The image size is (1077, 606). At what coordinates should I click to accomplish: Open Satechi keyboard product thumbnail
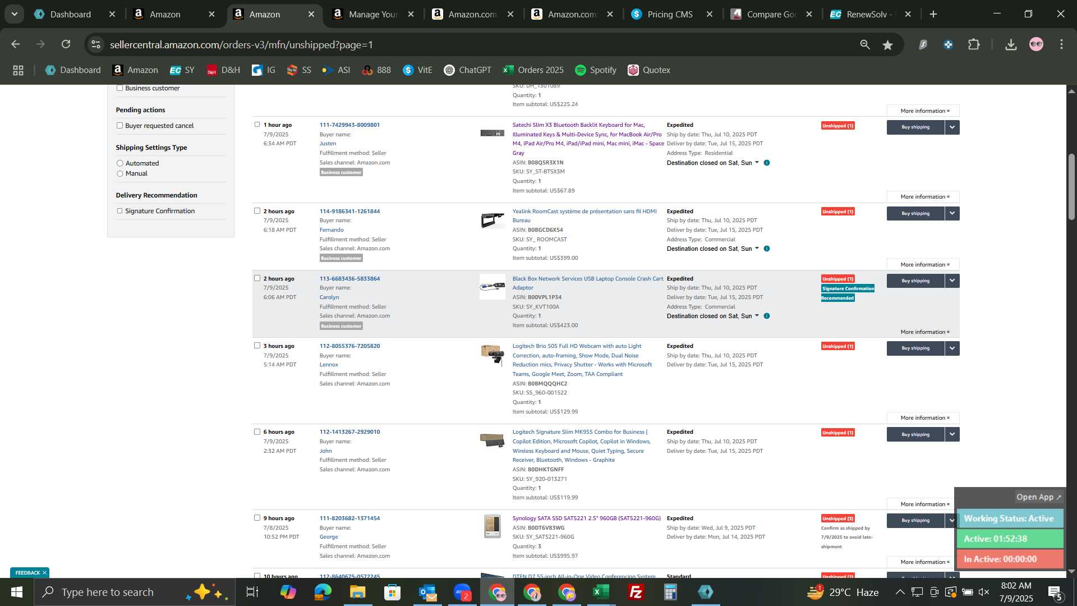coord(492,133)
